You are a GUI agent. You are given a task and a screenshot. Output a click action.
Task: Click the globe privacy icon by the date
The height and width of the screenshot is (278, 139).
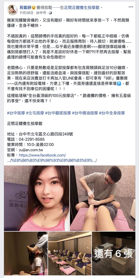(x=50, y=13)
